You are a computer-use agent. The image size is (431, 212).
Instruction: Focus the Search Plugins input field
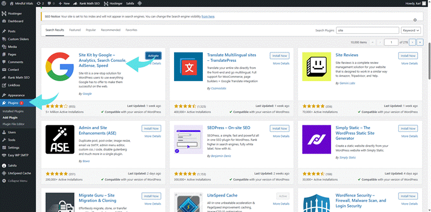click(367, 30)
